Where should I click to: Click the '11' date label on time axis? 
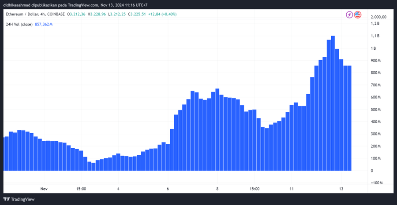coord(292,189)
